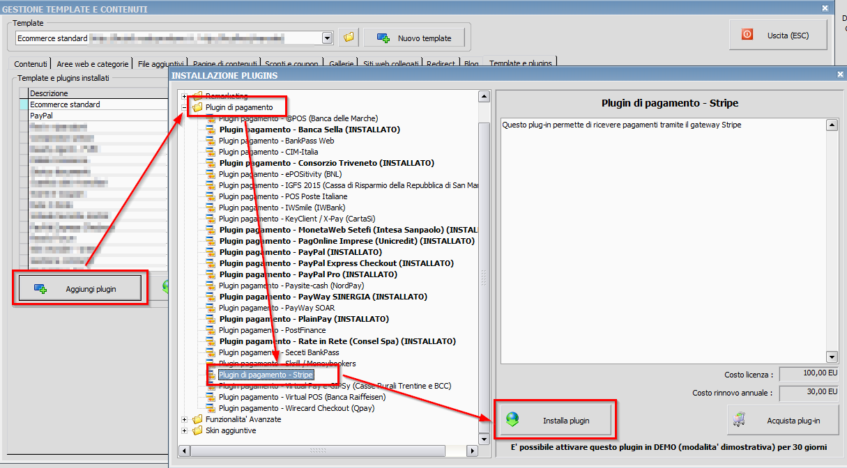Screen dimensions: 847x468
Task: Click the Costo licenza value field
Action: [809, 374]
